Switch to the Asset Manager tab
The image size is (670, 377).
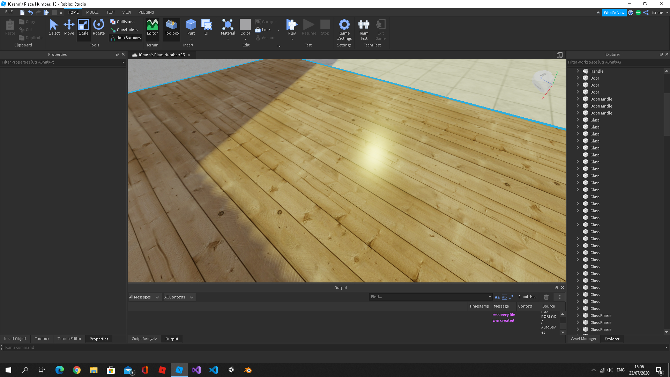click(x=583, y=339)
